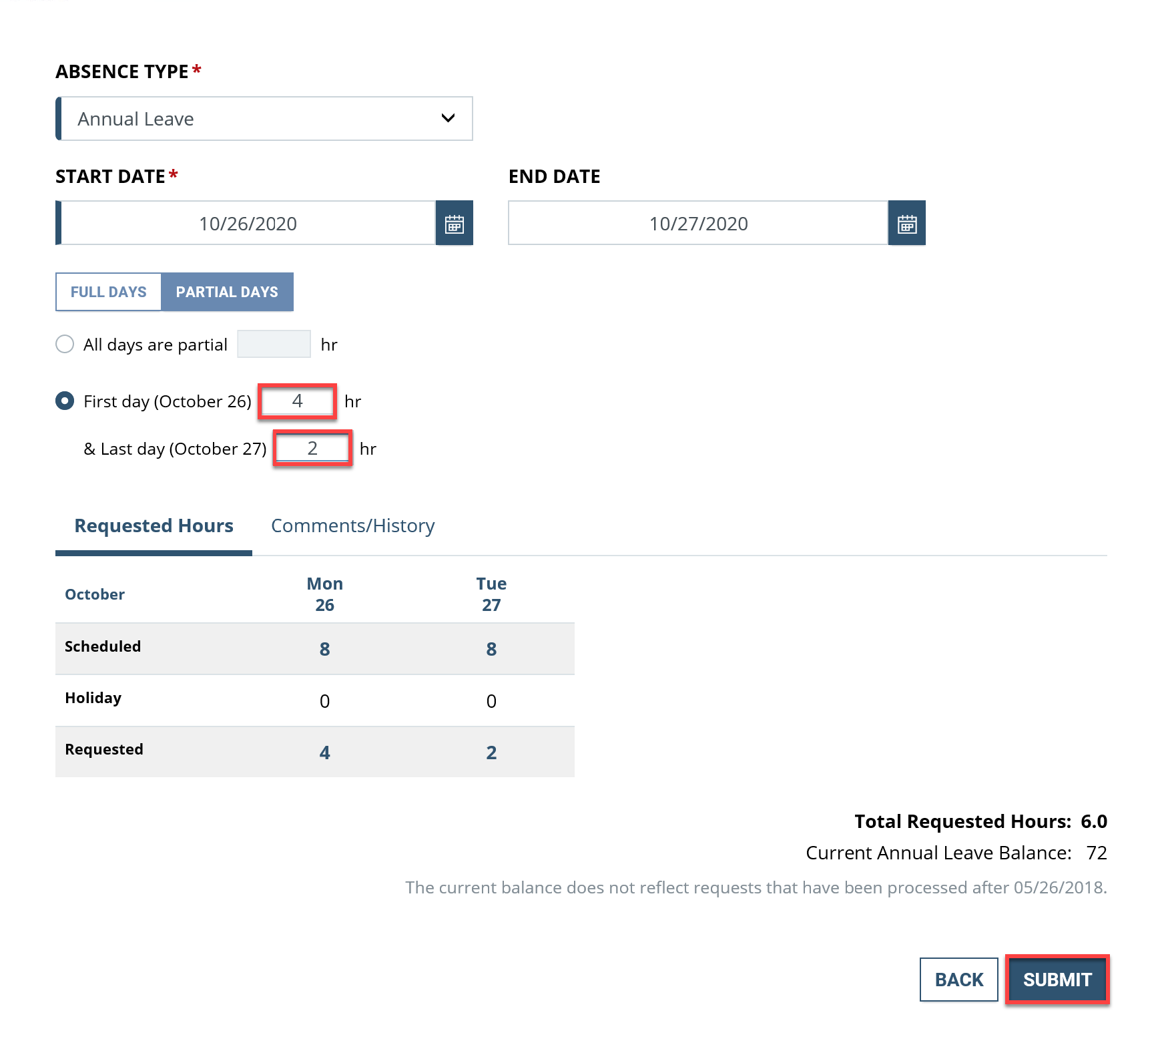
Task: Switch to Full Days mode
Action: pos(108,292)
